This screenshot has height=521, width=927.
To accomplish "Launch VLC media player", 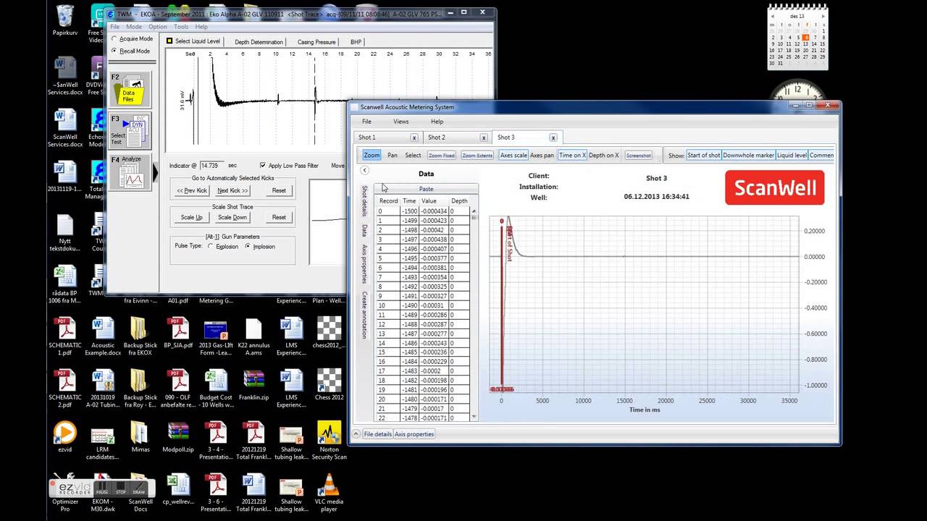I will point(329,494).
